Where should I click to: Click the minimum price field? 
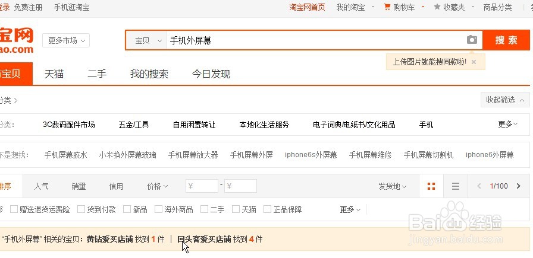click(202, 186)
